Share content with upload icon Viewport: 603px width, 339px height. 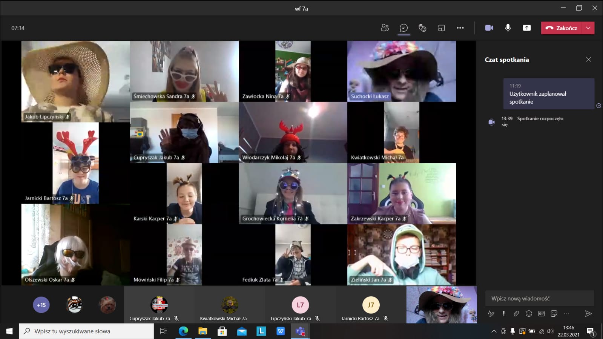[x=527, y=28]
